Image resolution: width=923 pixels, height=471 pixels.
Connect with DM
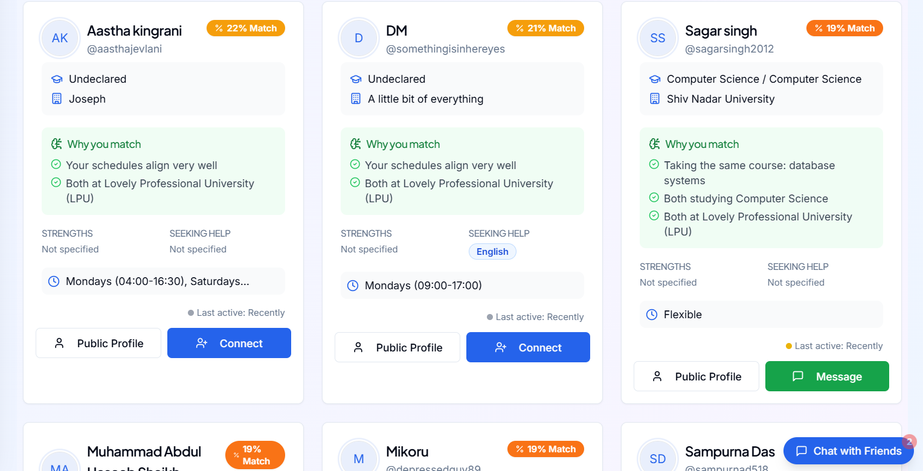point(528,347)
